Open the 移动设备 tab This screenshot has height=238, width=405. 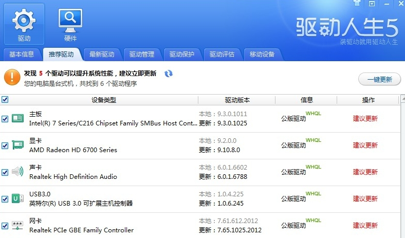pos(262,54)
